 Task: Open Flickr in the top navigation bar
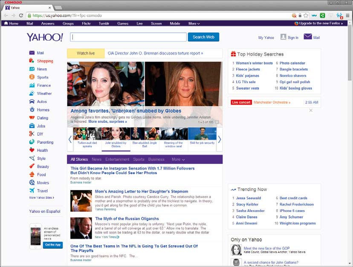(86, 23)
